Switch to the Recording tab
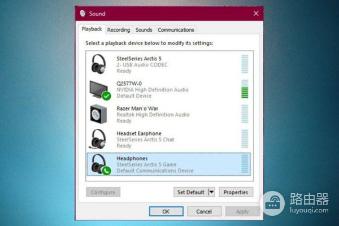 (x=119, y=30)
